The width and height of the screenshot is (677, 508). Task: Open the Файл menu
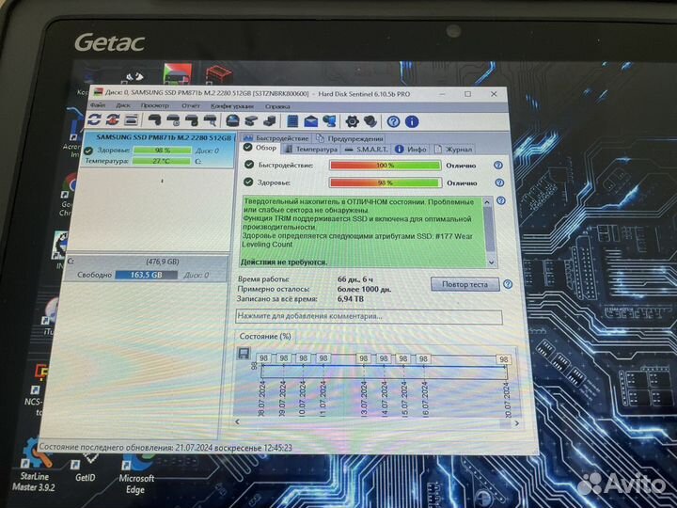coord(98,105)
